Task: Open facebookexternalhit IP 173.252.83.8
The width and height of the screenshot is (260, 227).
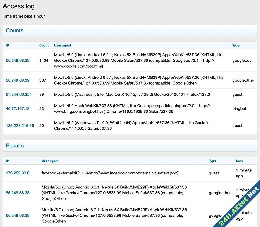Action: point(18,173)
